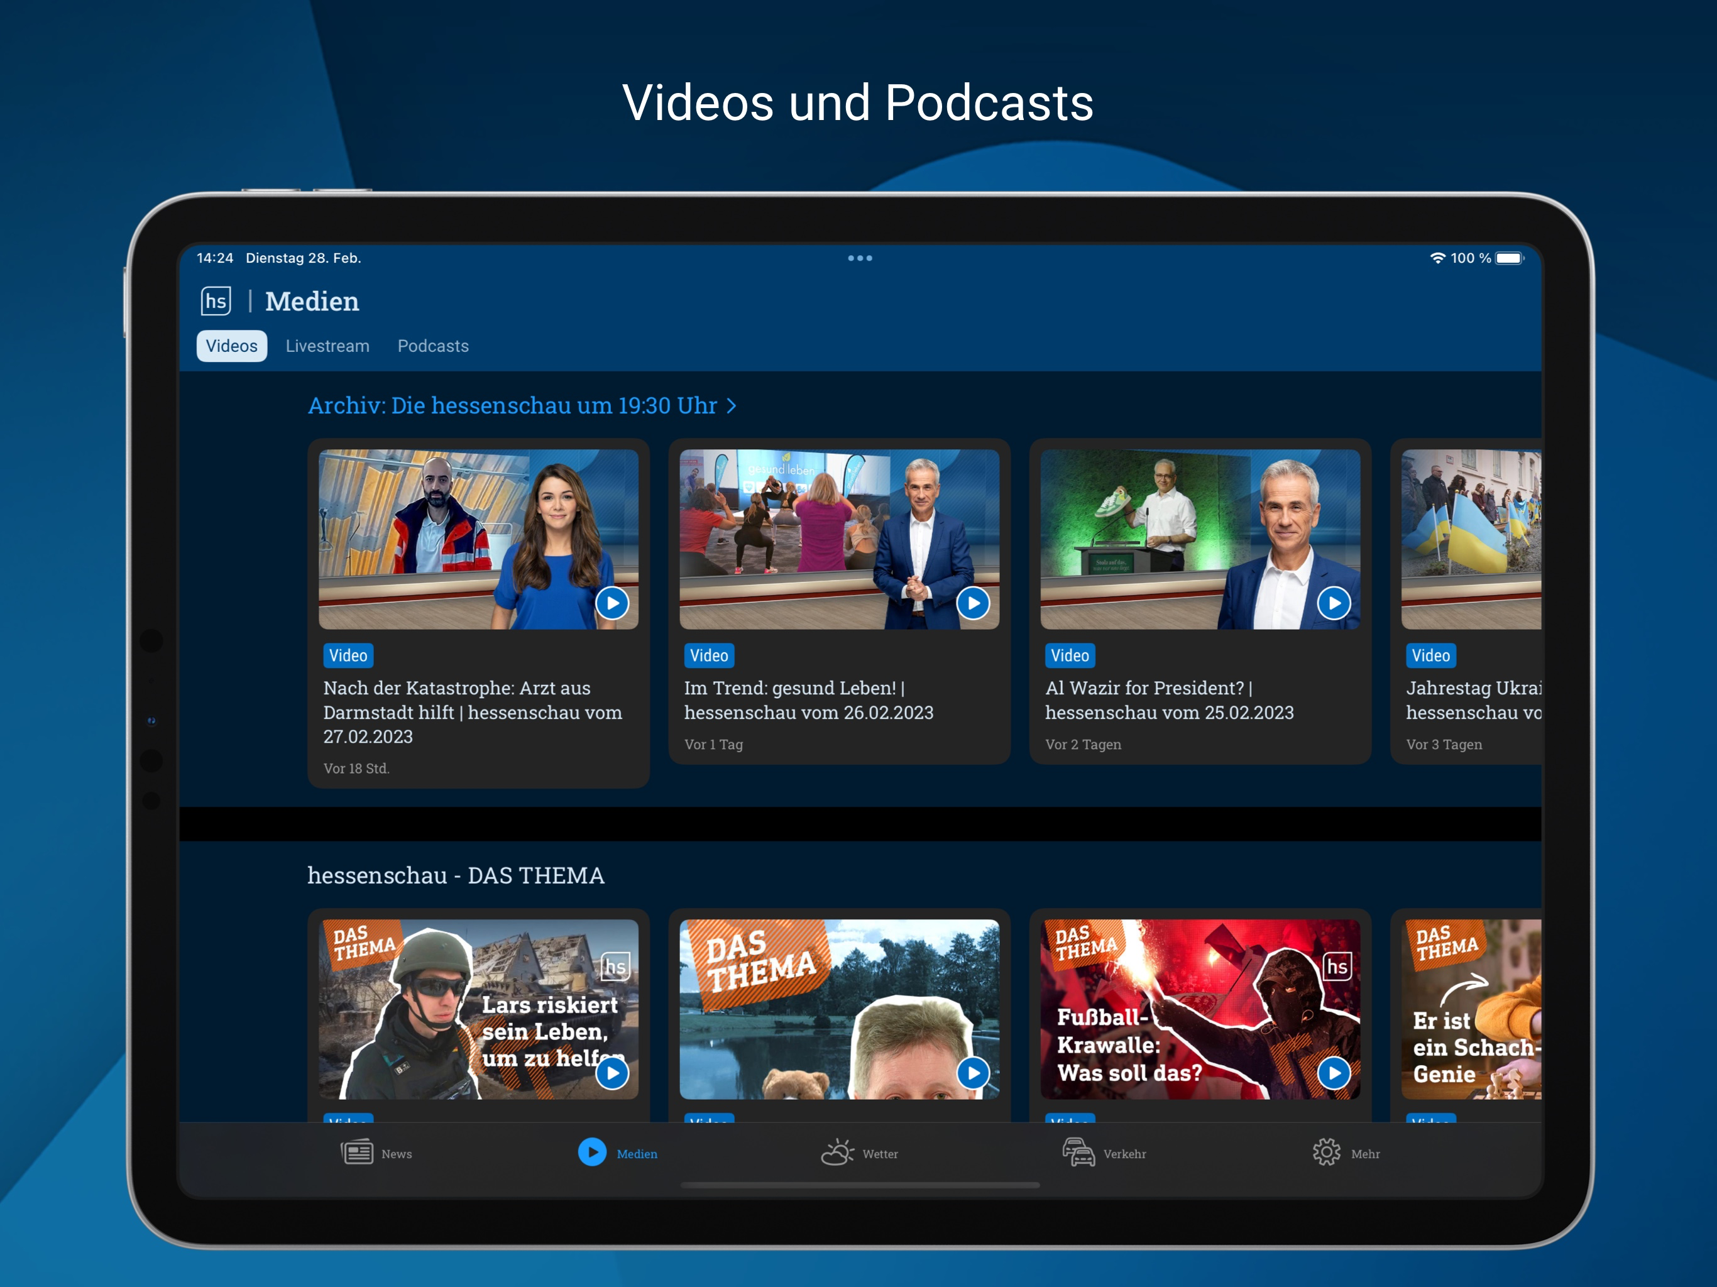The height and width of the screenshot is (1287, 1717).
Task: Play the Arzt aus Darmstadt video
Action: (x=612, y=603)
